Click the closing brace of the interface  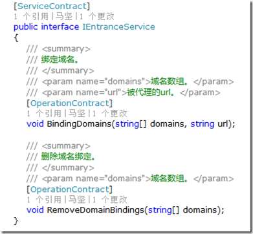[x=16, y=221]
